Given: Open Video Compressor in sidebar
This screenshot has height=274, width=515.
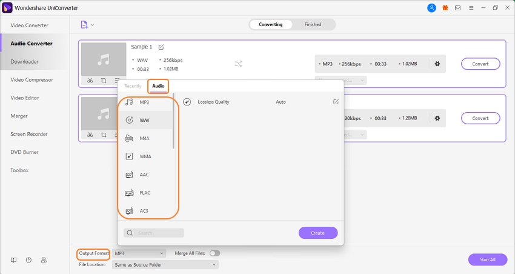Looking at the screenshot, I should click(x=32, y=80).
